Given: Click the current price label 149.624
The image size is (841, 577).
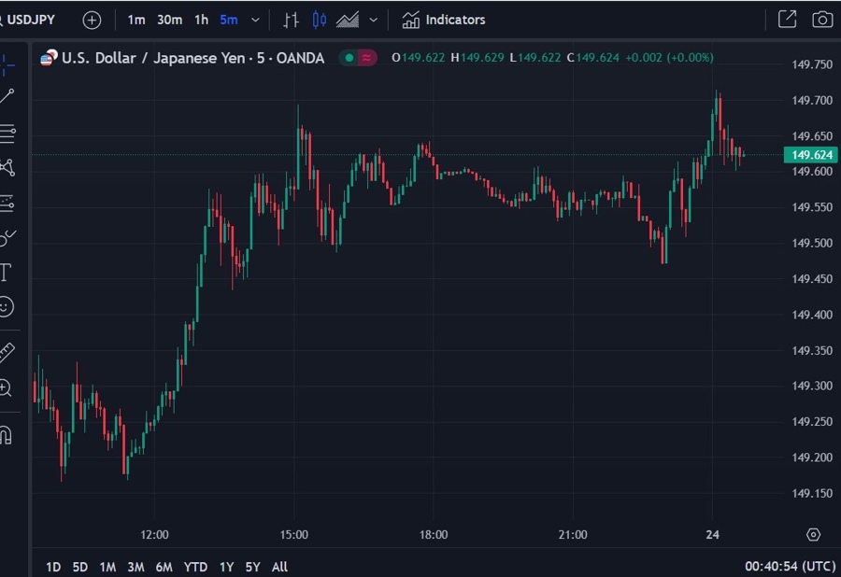Looking at the screenshot, I should 812,155.
